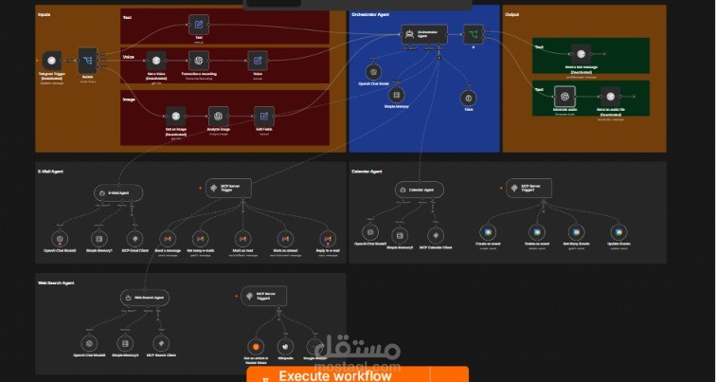Open the Hacker News article node
Image resolution: width=716 pixels, height=382 pixels.
(256, 346)
